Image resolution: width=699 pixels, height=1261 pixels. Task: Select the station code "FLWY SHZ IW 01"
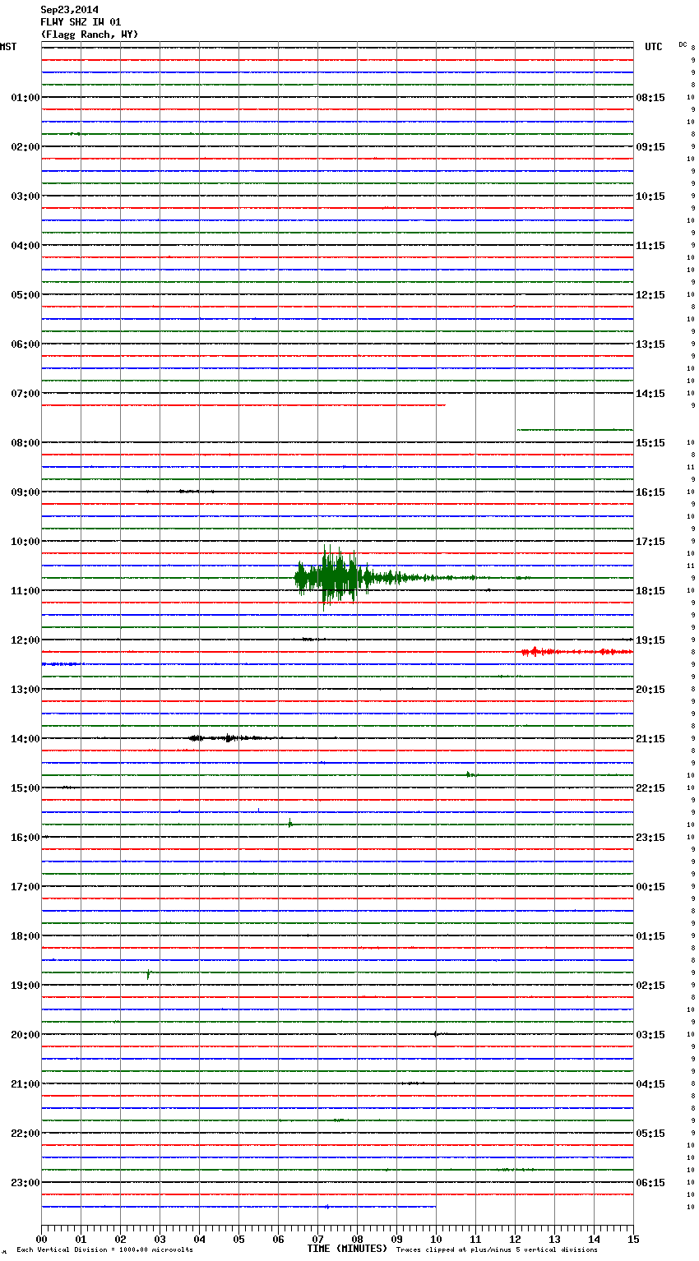81,22
